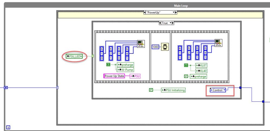Select the subVI icon in the first sequence frame
270x131 pixels.
pyautogui.click(x=141, y=44)
